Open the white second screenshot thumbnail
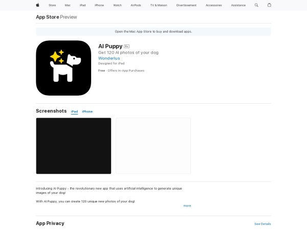The image size is (307, 230). (x=153, y=146)
